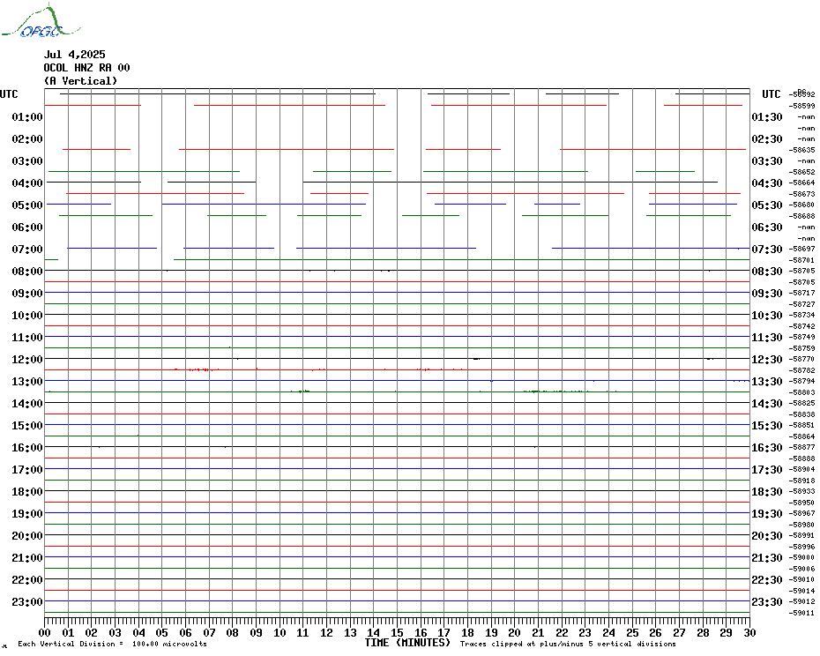Click the DC offset value '-58749'
820x656 pixels.
pyautogui.click(x=802, y=337)
